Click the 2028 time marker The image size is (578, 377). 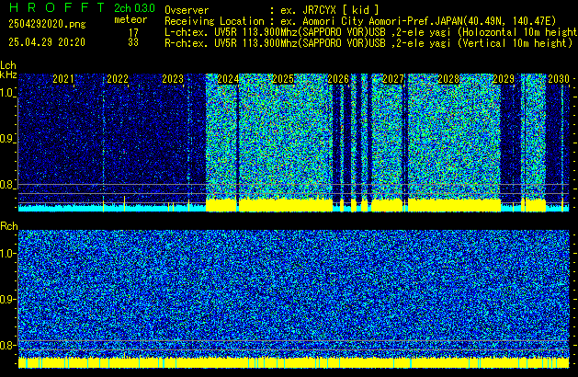448,79
